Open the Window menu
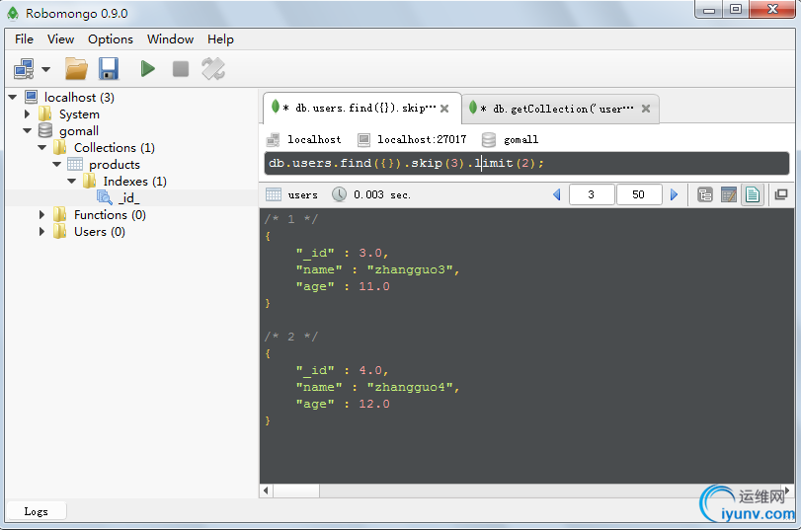The image size is (801, 530). [170, 39]
